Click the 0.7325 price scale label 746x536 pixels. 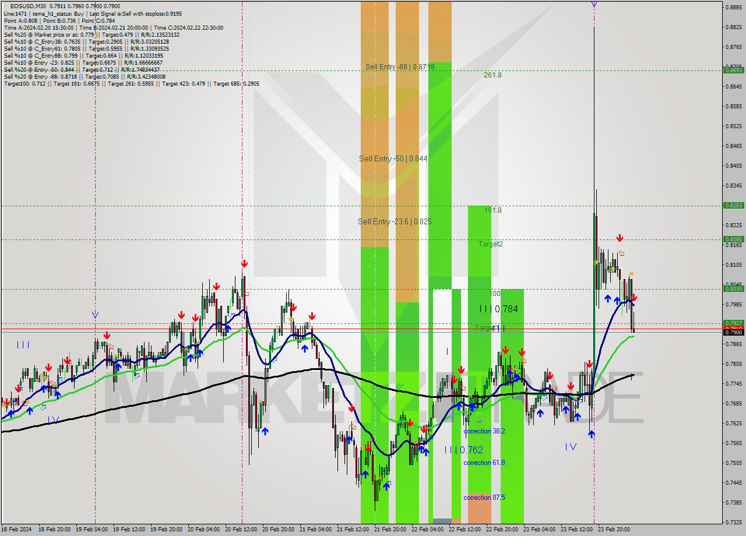click(x=734, y=522)
